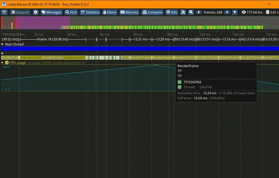Screen dimensions: 279x178
Task: Click the blue Main thread bar
Action: 140,48
